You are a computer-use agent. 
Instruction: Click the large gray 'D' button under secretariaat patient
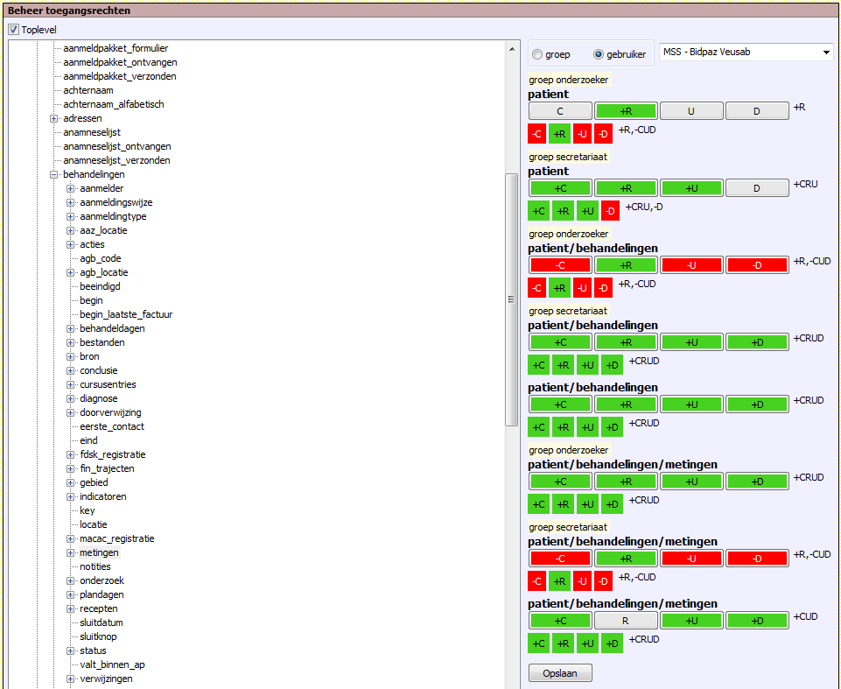[757, 188]
